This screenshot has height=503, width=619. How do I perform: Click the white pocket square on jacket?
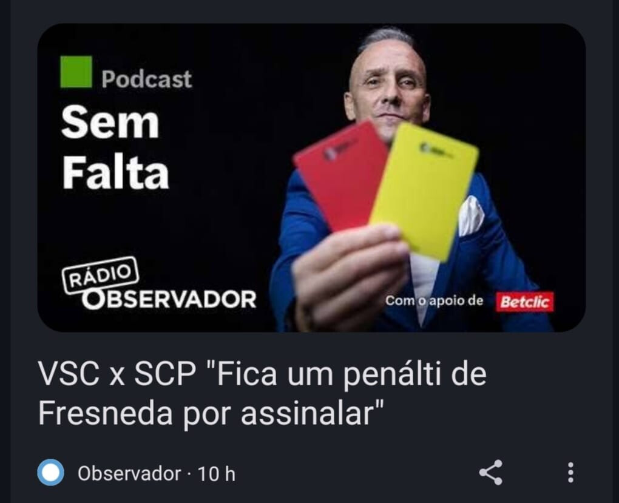click(471, 215)
